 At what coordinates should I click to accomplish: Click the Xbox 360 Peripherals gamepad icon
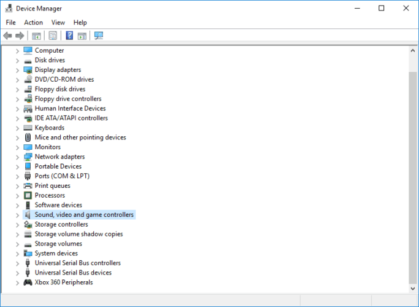(28, 282)
